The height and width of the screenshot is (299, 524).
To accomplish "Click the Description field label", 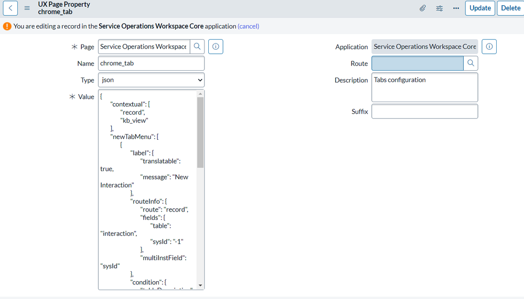I will [x=351, y=80].
